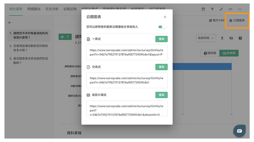Screen dimensions: 254x142
Task: Click the 分頁式 URL text field
Action: 127,80
